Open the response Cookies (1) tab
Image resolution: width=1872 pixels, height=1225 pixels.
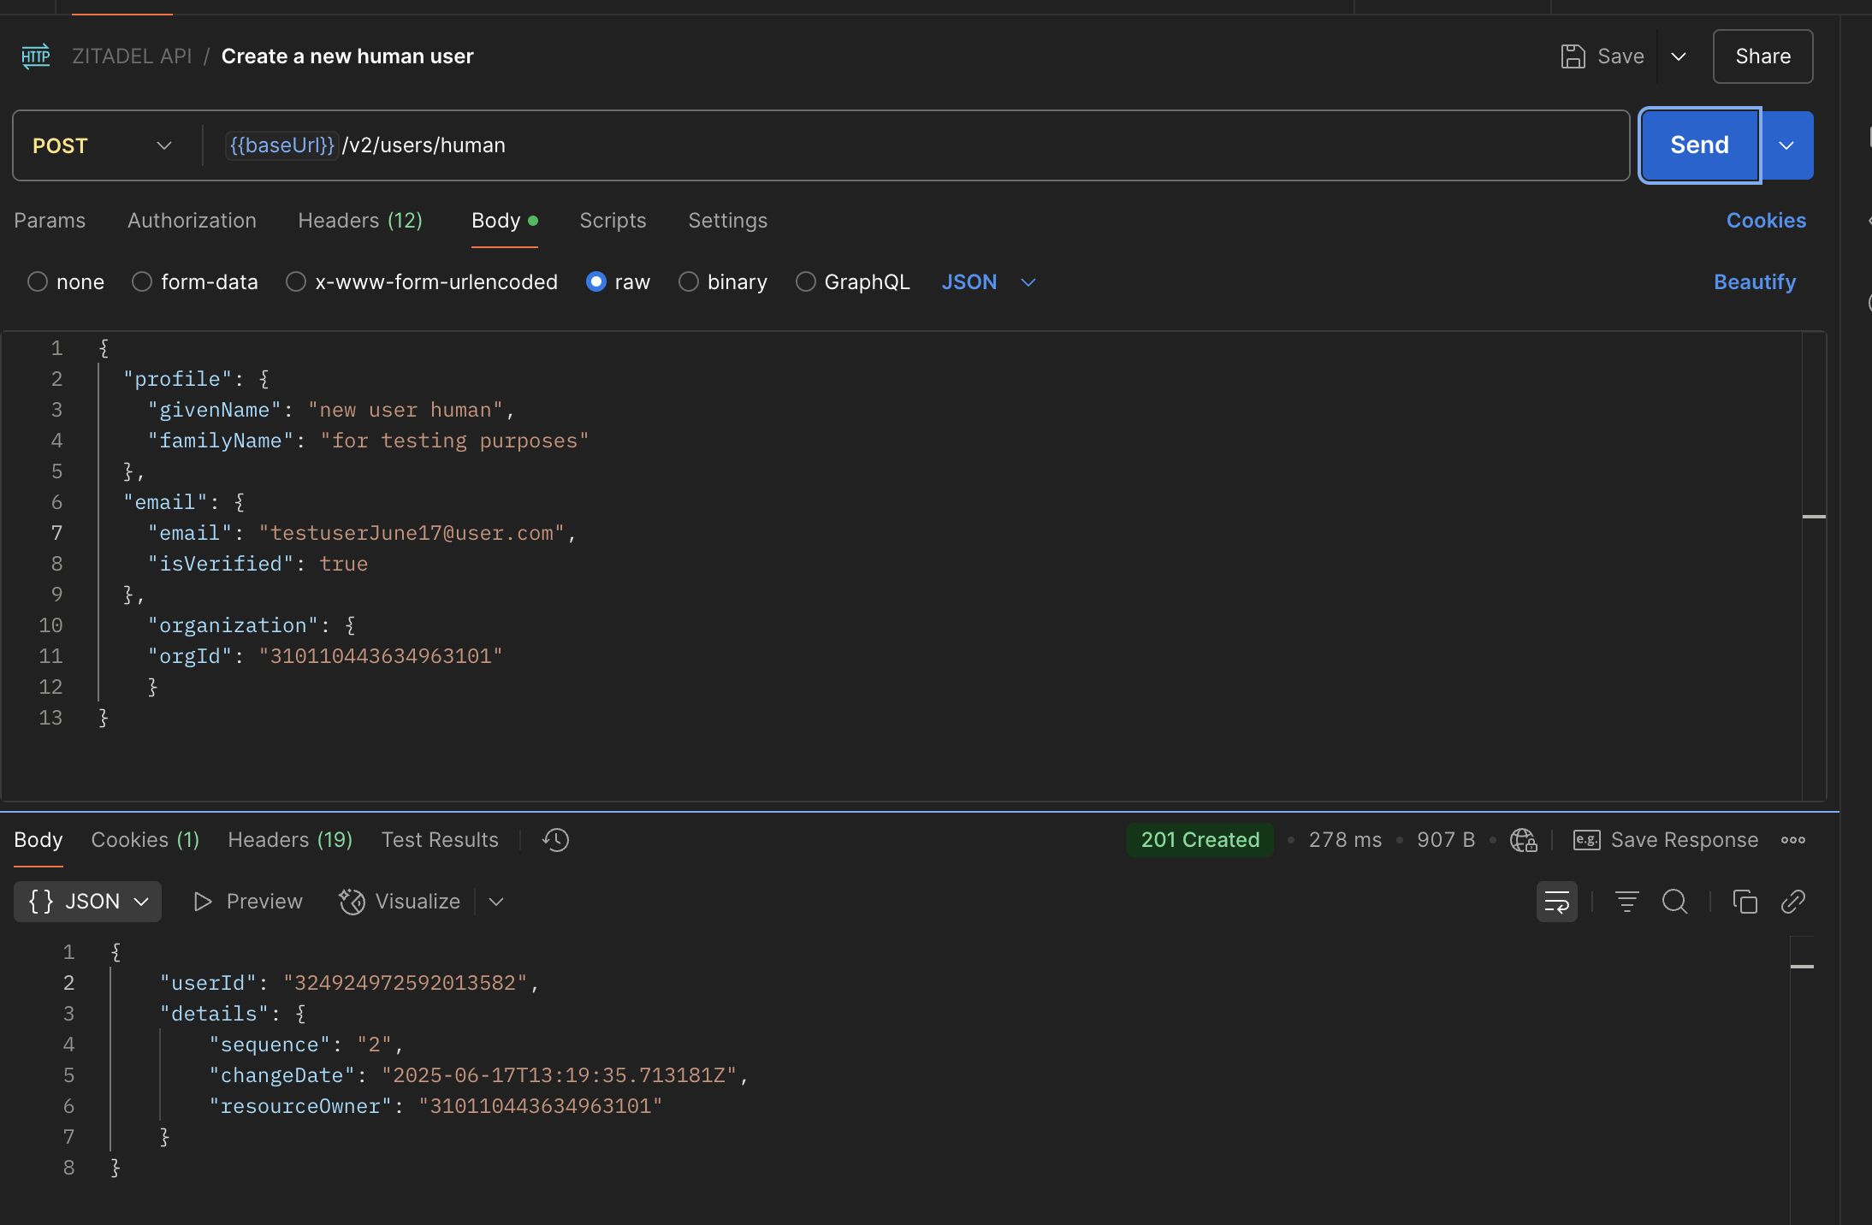pyautogui.click(x=145, y=840)
